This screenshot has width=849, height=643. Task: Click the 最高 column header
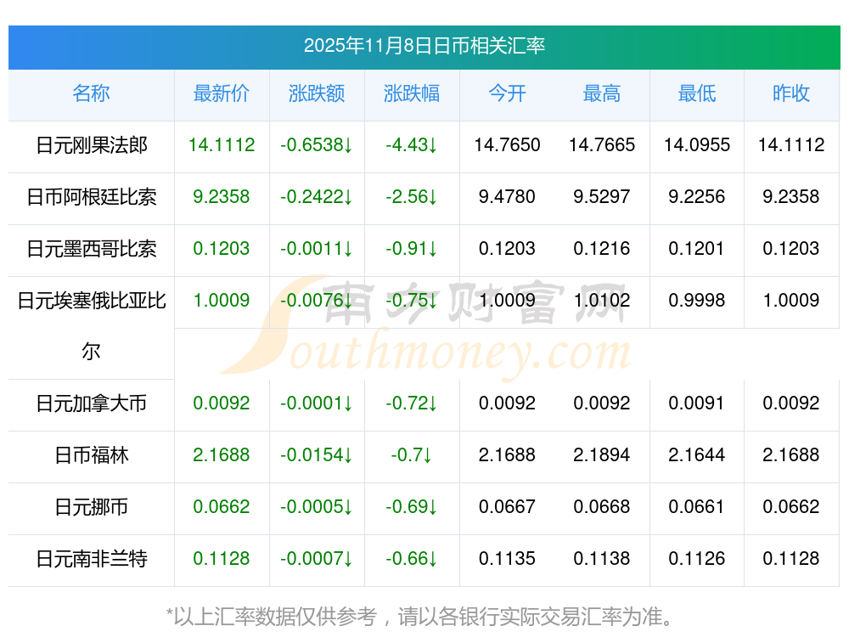(x=602, y=93)
